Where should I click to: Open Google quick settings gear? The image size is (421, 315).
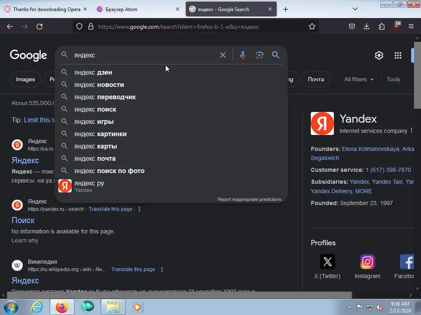[x=379, y=55]
